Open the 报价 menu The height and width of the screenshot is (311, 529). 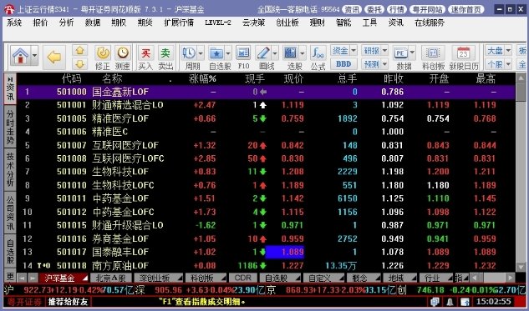tap(40, 23)
